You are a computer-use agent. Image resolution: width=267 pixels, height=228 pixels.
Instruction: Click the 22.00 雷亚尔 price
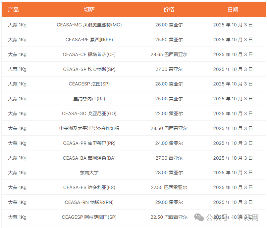coord(169,114)
